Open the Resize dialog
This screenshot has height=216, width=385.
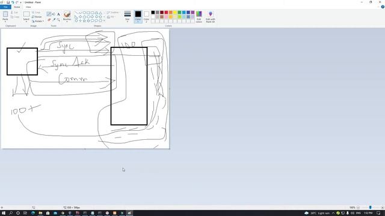tap(37, 17)
